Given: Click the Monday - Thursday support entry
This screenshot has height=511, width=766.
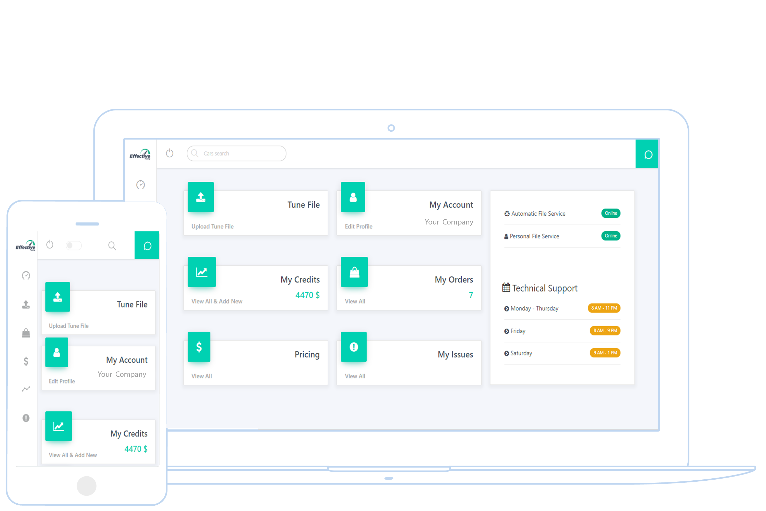Looking at the screenshot, I should [x=534, y=309].
